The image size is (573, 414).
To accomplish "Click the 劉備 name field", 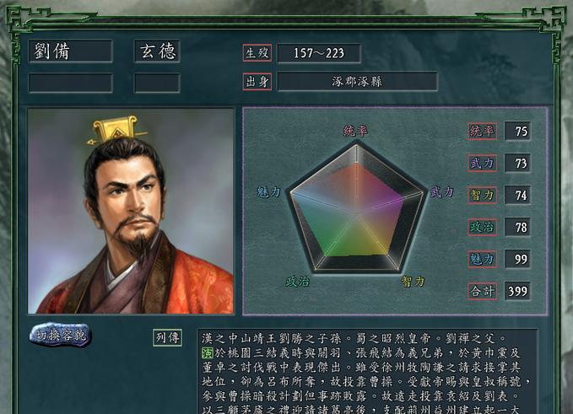I will (x=70, y=51).
